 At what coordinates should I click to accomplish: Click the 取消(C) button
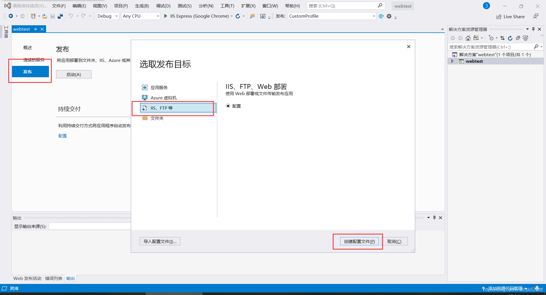[394, 241]
